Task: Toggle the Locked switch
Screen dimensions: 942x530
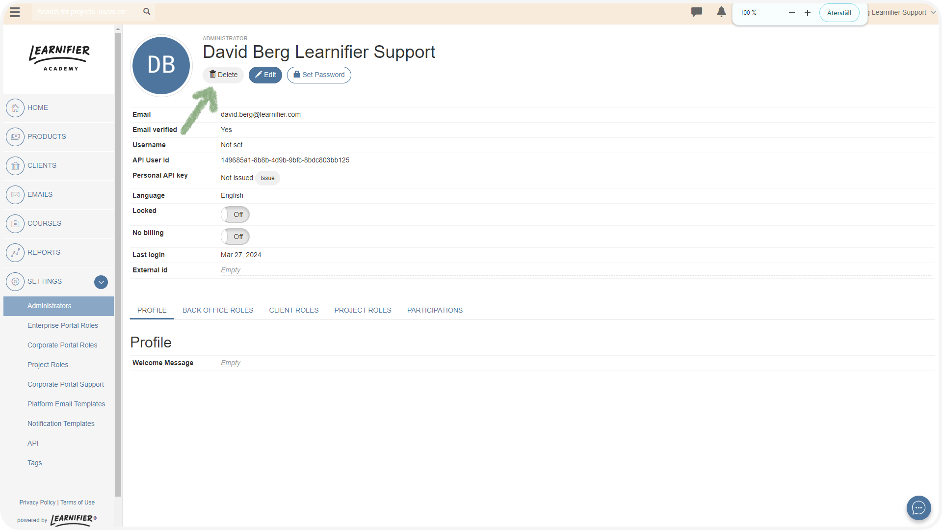Action: [235, 214]
